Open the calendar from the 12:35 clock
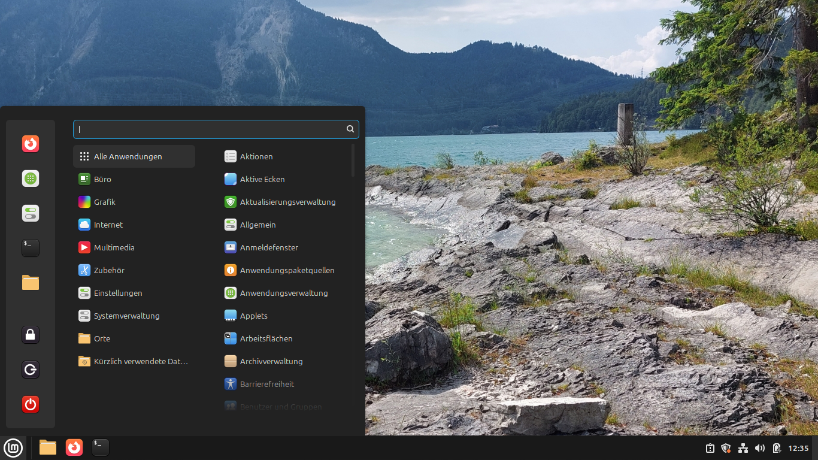The height and width of the screenshot is (460, 818). pyautogui.click(x=799, y=448)
